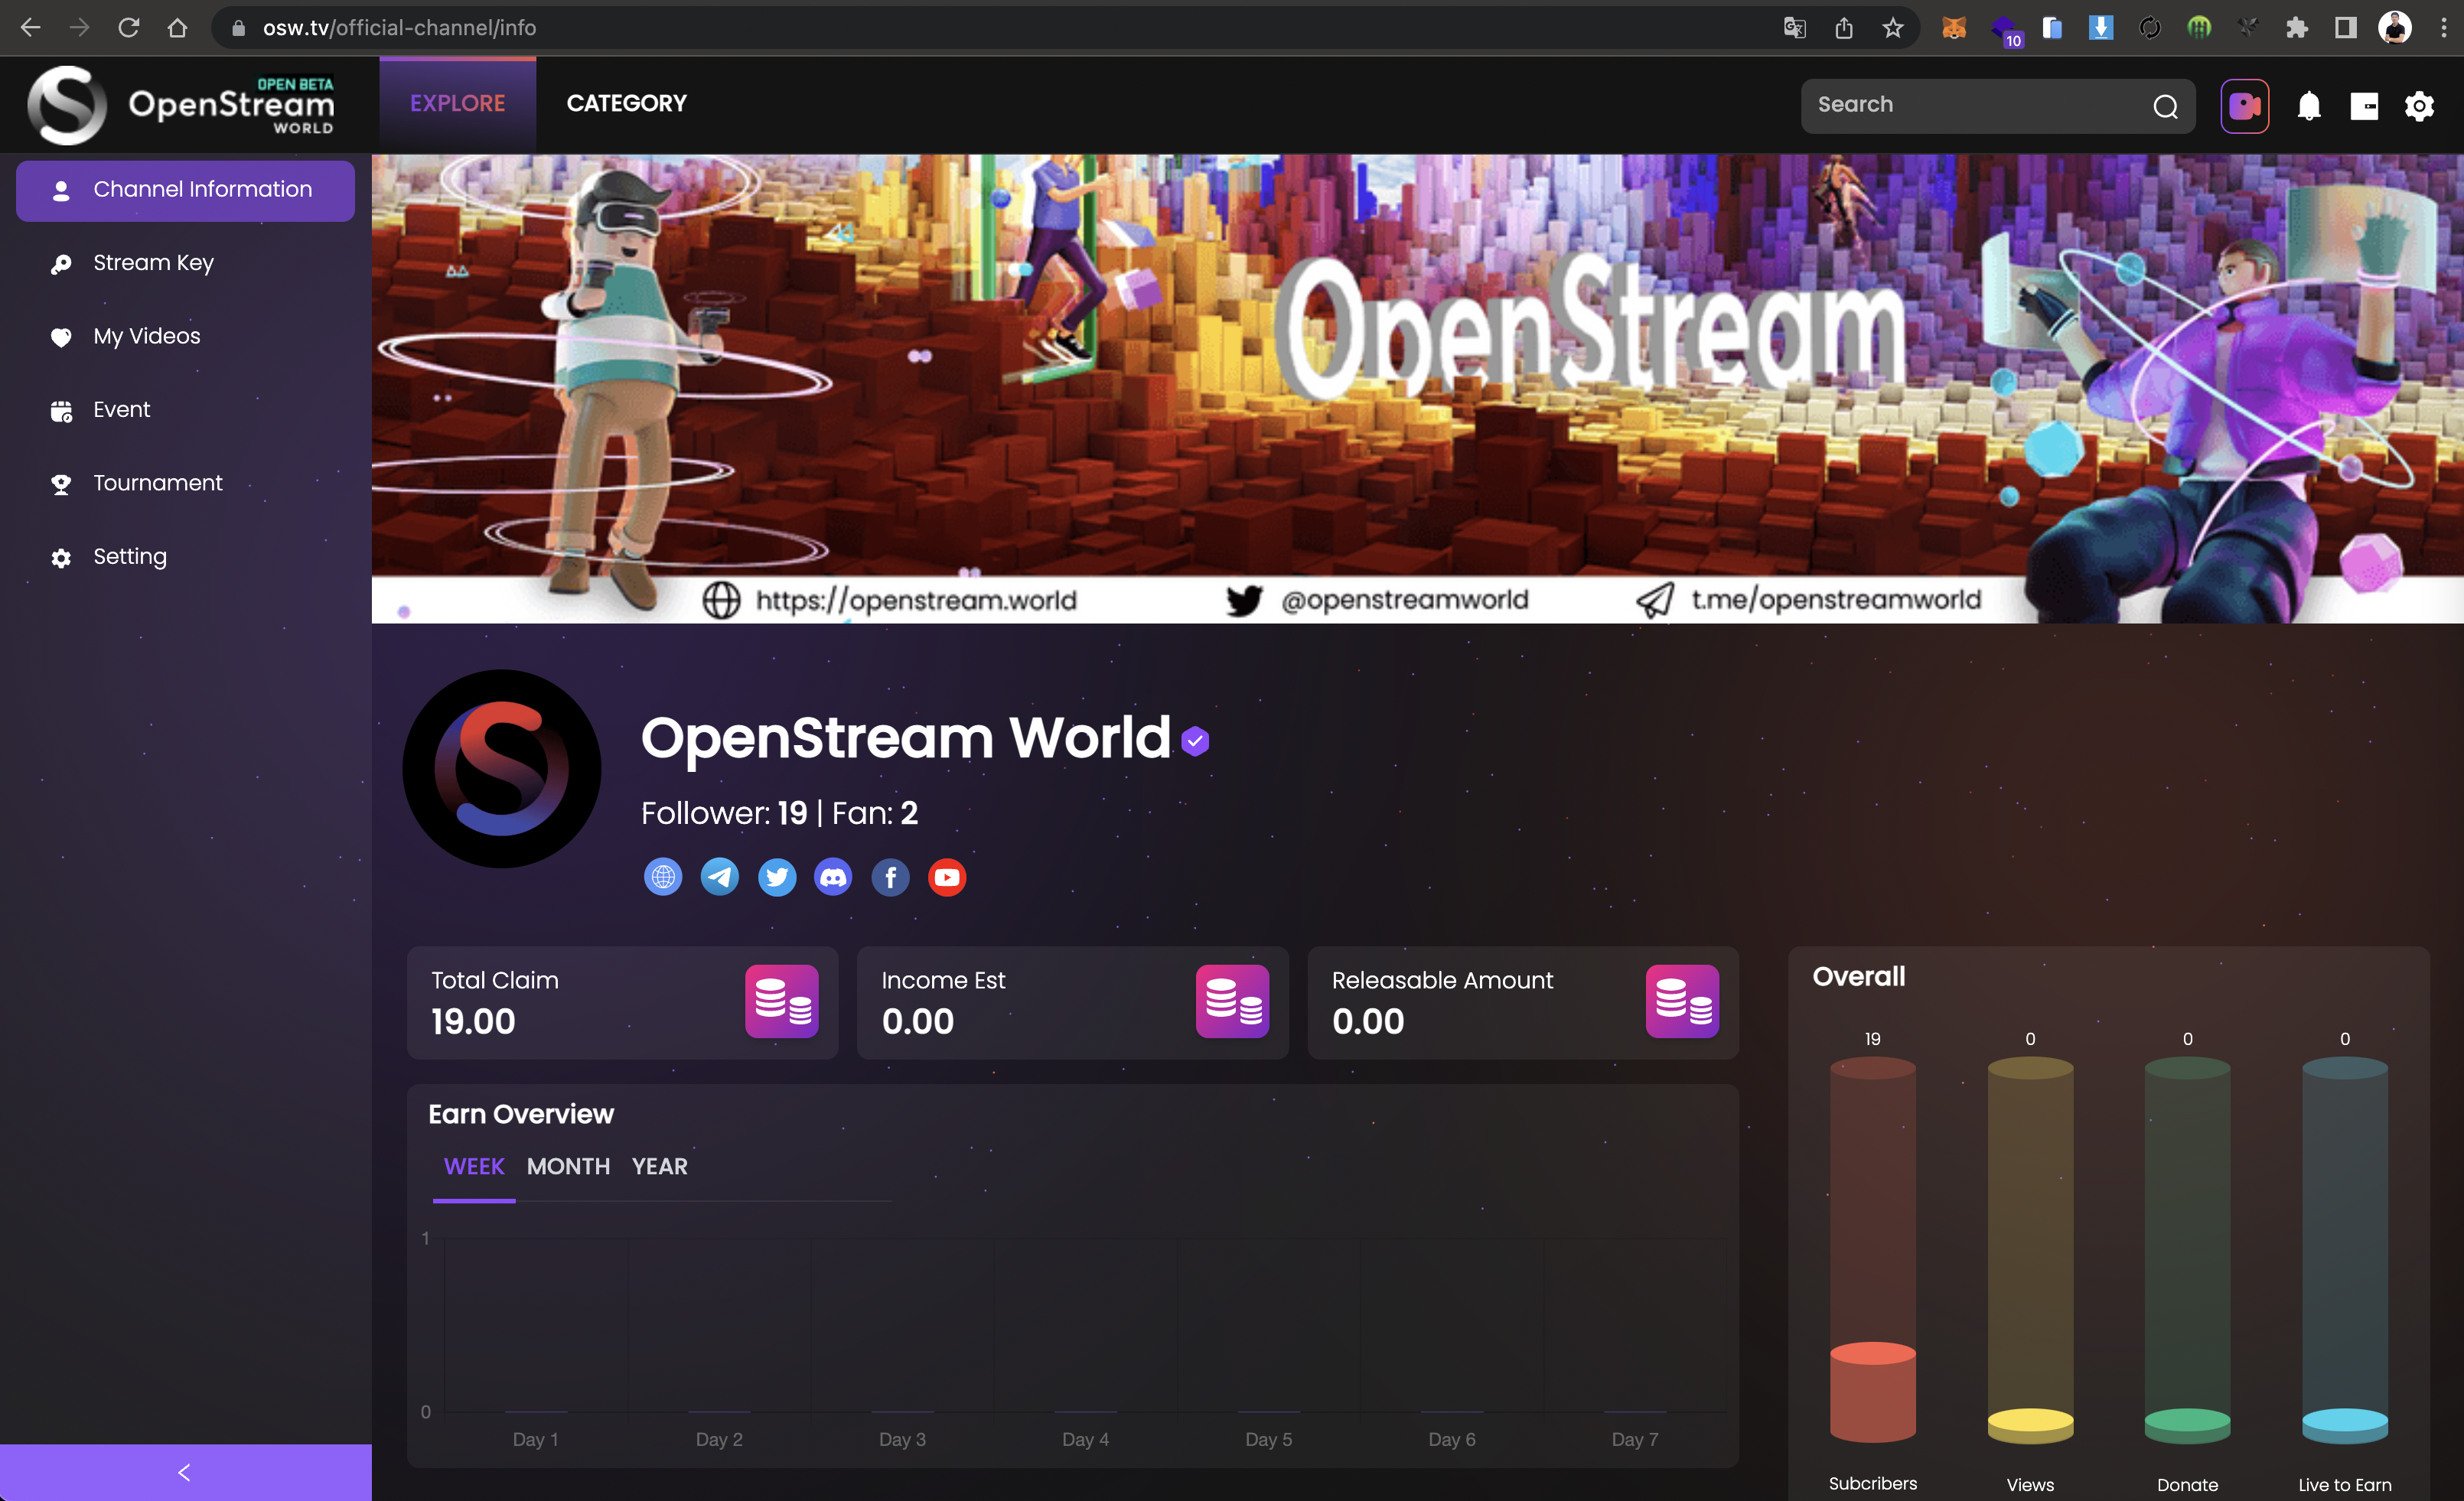The width and height of the screenshot is (2464, 1501).
Task: Click the Live to Earn bar
Action: pos(2344,1250)
